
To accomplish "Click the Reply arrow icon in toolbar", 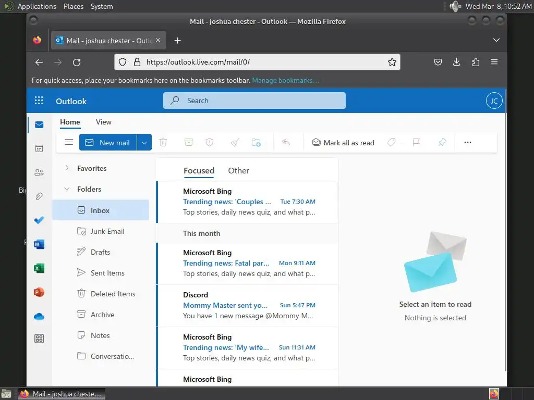I will click(286, 142).
